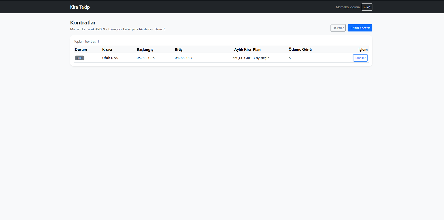This screenshot has width=444, height=220.
Task: Click the Kontratlar page heading
Action: [x=83, y=23]
